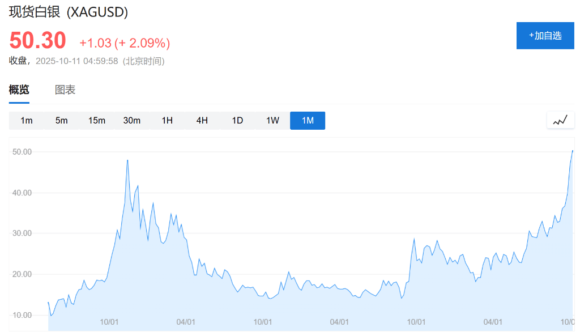The image size is (580, 336).
Task: Click the first 04/01 x-axis date label
Action: pos(186,322)
